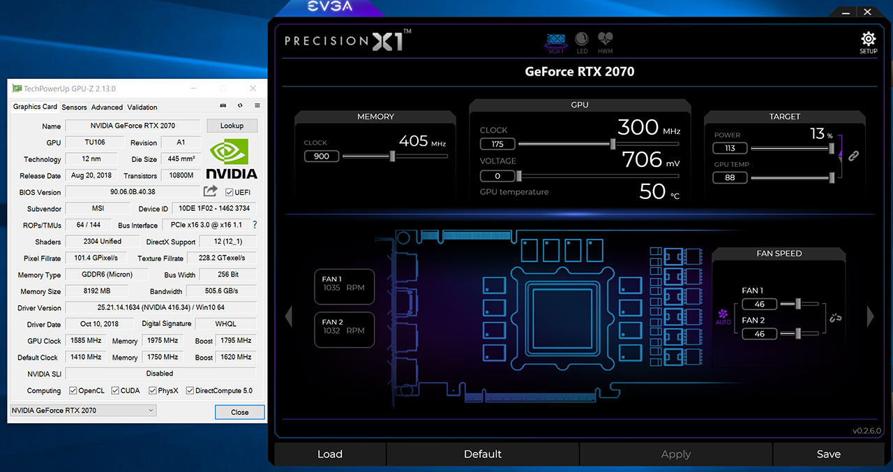Switch to the Validation tab
This screenshot has width=893, height=472.
click(142, 107)
